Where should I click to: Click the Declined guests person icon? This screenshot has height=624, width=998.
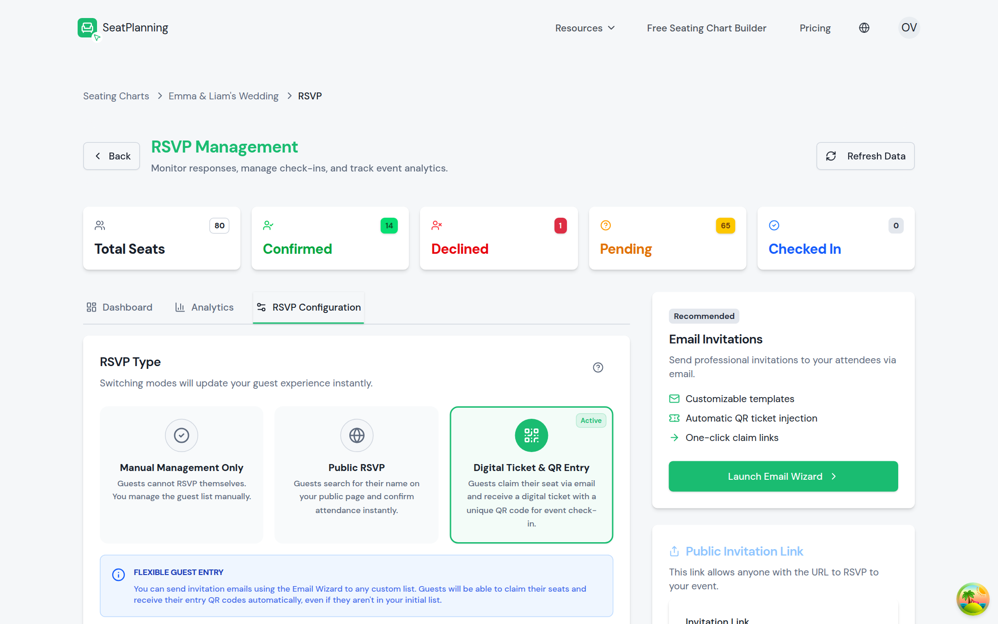[x=437, y=226]
